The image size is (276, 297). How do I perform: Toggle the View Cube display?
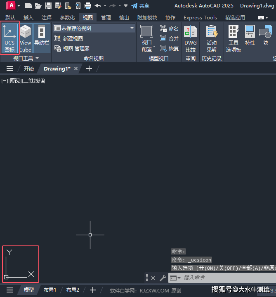[x=25, y=38]
